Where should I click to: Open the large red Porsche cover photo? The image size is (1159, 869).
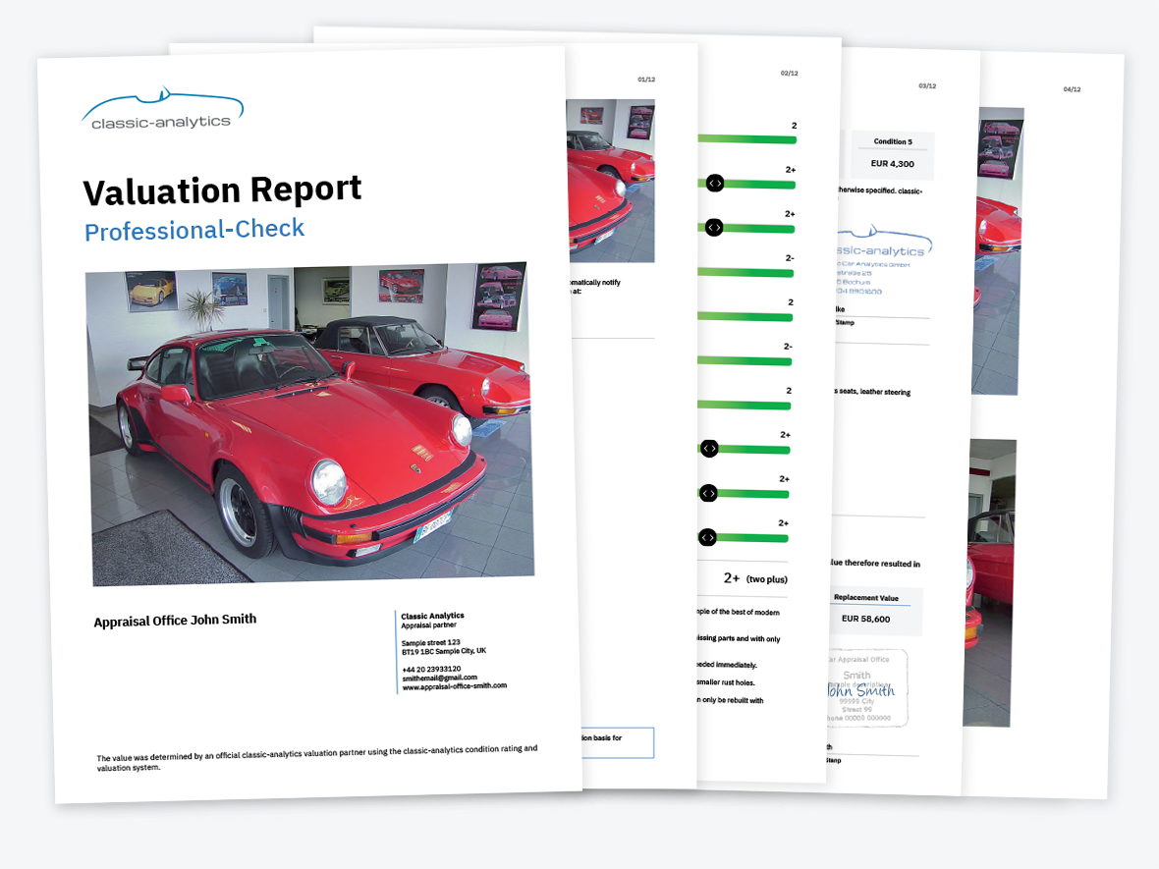309,422
